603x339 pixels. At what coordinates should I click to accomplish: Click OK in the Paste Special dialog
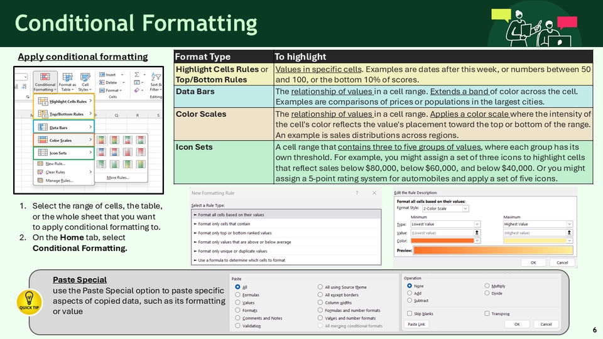(517, 324)
